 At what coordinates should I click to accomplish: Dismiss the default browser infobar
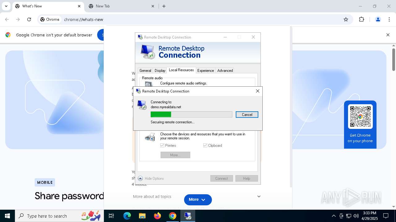coord(388,35)
